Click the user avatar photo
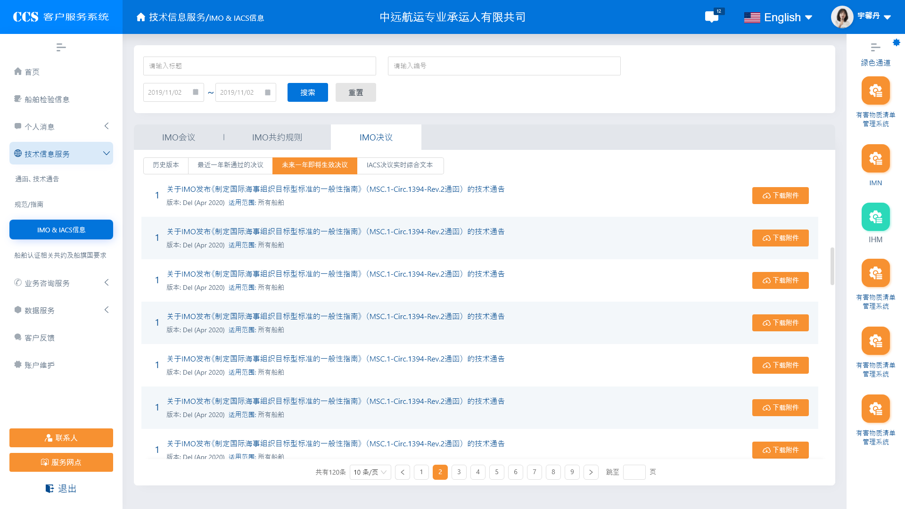The height and width of the screenshot is (509, 905). point(842,17)
